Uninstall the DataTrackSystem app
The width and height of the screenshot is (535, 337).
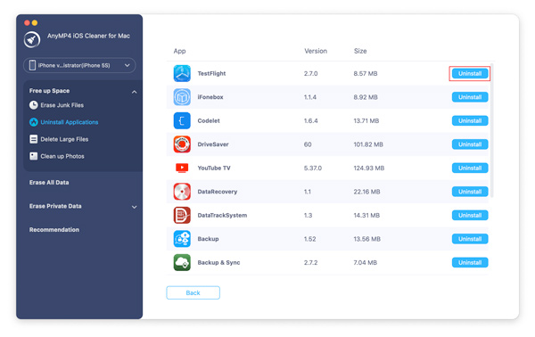click(x=470, y=215)
